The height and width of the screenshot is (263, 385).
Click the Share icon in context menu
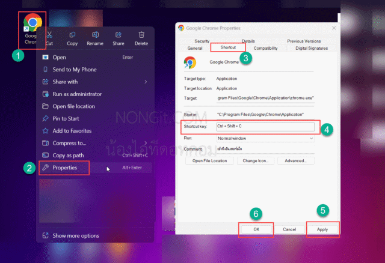pyautogui.click(x=119, y=35)
